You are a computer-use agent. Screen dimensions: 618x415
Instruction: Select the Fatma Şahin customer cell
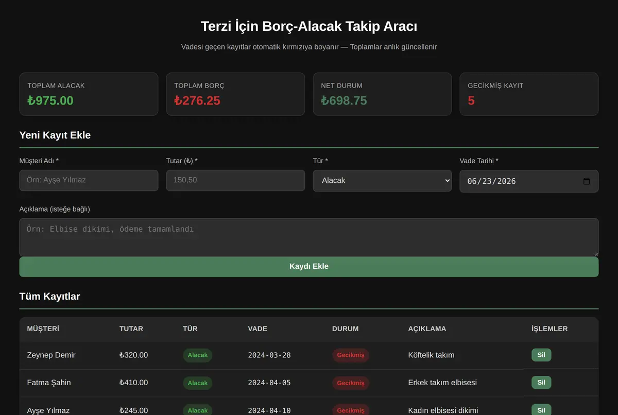coord(49,383)
